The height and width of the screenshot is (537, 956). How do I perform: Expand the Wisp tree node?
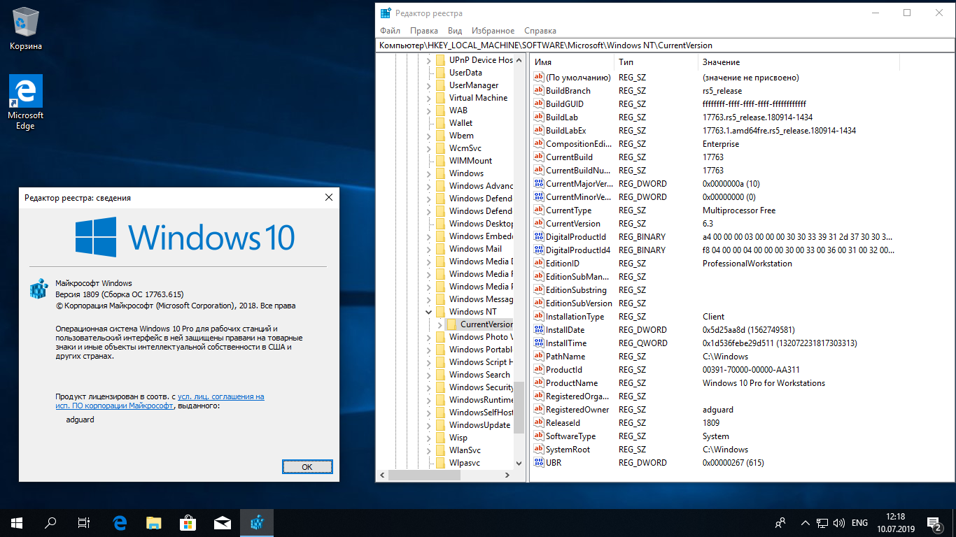pos(429,438)
